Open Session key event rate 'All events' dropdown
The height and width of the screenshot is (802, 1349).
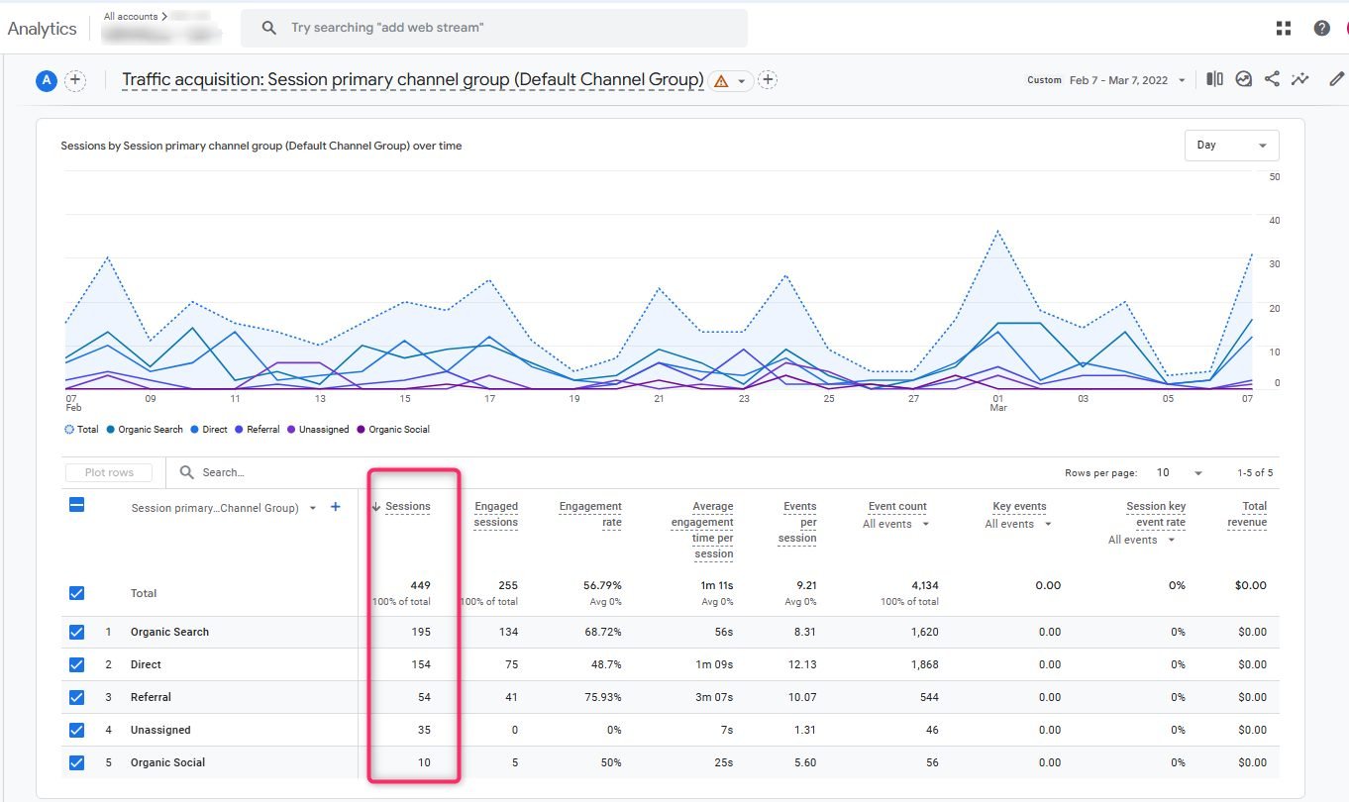1141,541
